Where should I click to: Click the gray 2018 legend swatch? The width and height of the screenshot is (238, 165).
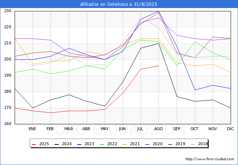click(193, 144)
